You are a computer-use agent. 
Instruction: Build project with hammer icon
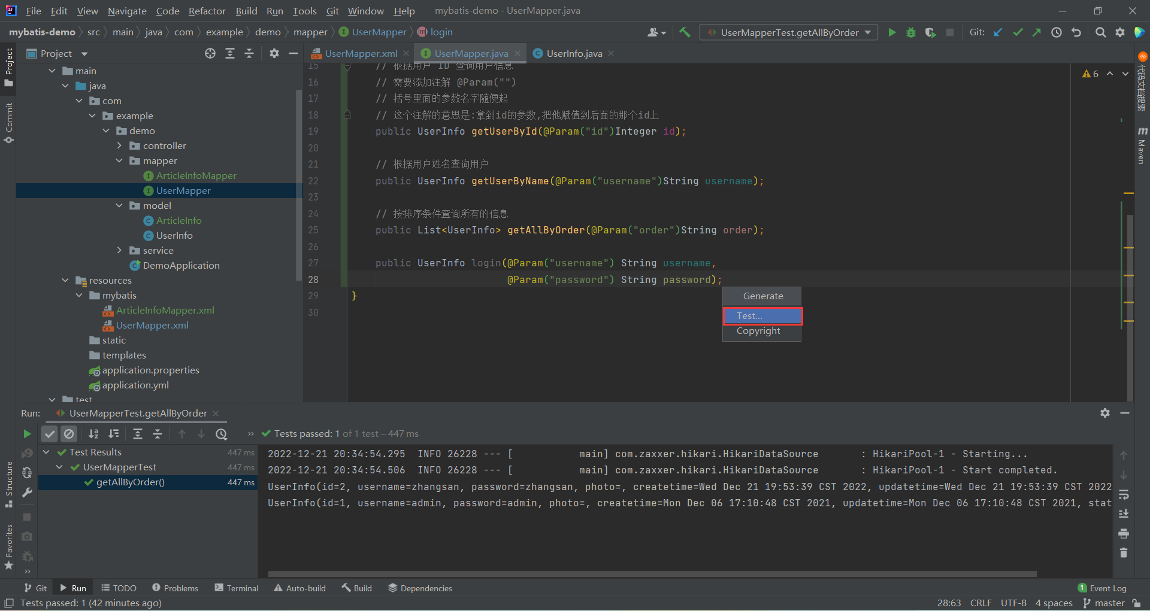[685, 32]
